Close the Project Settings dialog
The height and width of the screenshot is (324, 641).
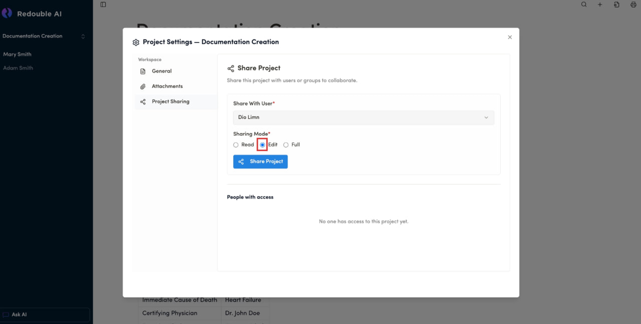[510, 37]
